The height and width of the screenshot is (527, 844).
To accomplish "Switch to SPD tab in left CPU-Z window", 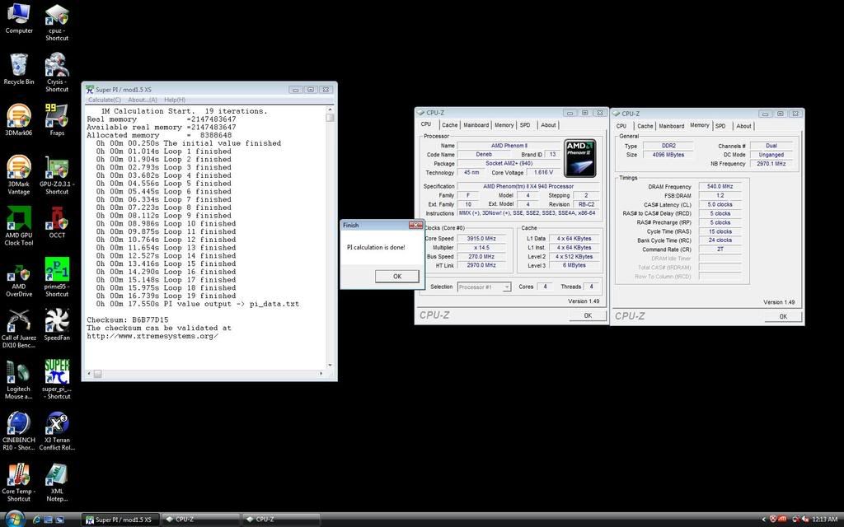I will pyautogui.click(x=525, y=125).
